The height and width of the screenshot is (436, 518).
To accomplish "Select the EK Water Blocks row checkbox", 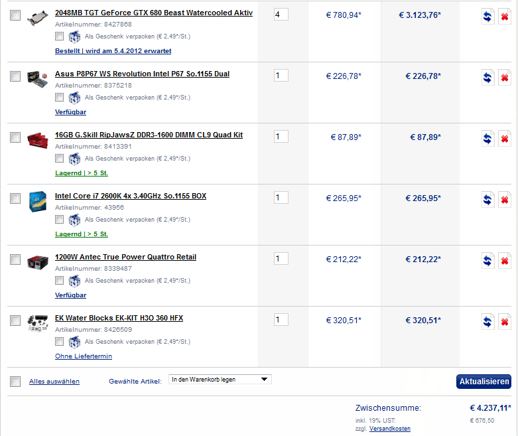I will (15, 321).
